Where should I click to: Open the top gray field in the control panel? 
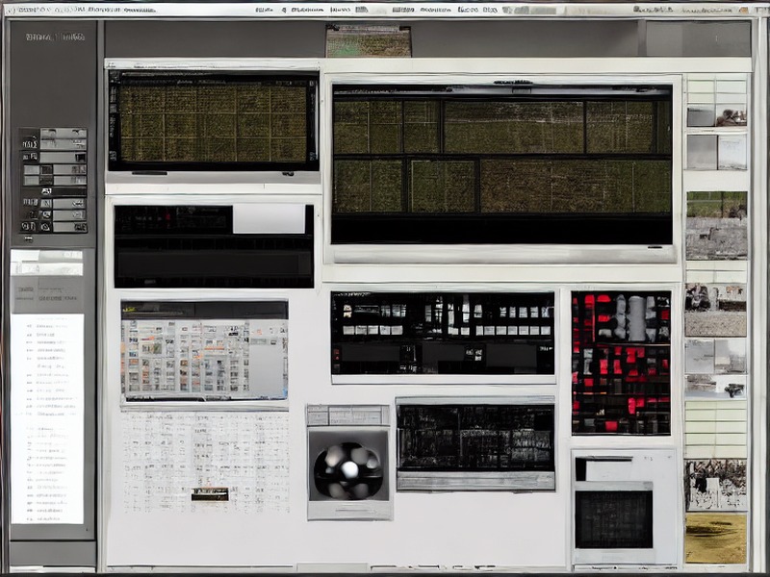(64, 134)
